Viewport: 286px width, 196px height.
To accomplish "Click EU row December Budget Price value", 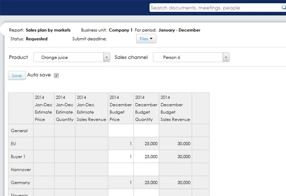I will (131, 144).
